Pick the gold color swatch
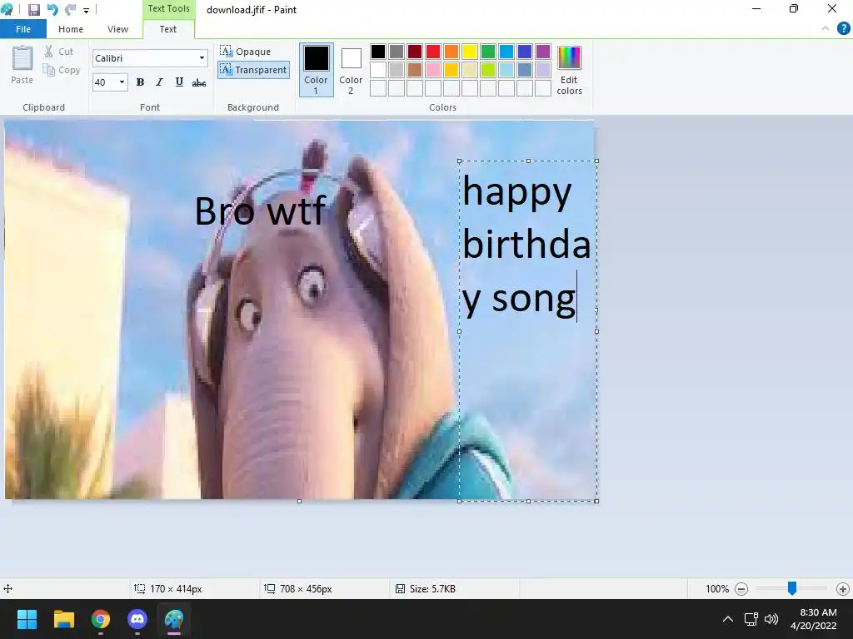 [451, 70]
